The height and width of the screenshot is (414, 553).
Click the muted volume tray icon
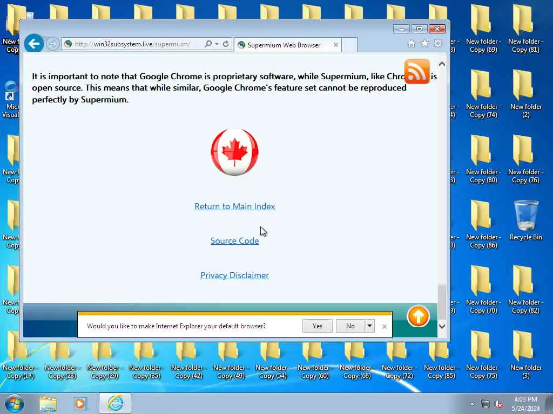[x=498, y=404]
